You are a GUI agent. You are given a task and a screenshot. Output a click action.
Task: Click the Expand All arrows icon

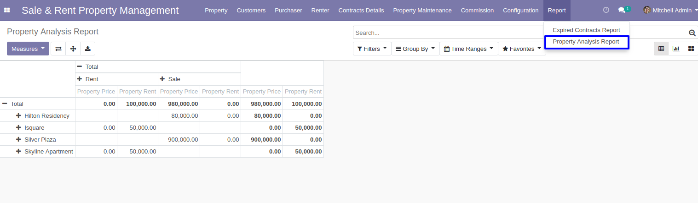coord(73,49)
